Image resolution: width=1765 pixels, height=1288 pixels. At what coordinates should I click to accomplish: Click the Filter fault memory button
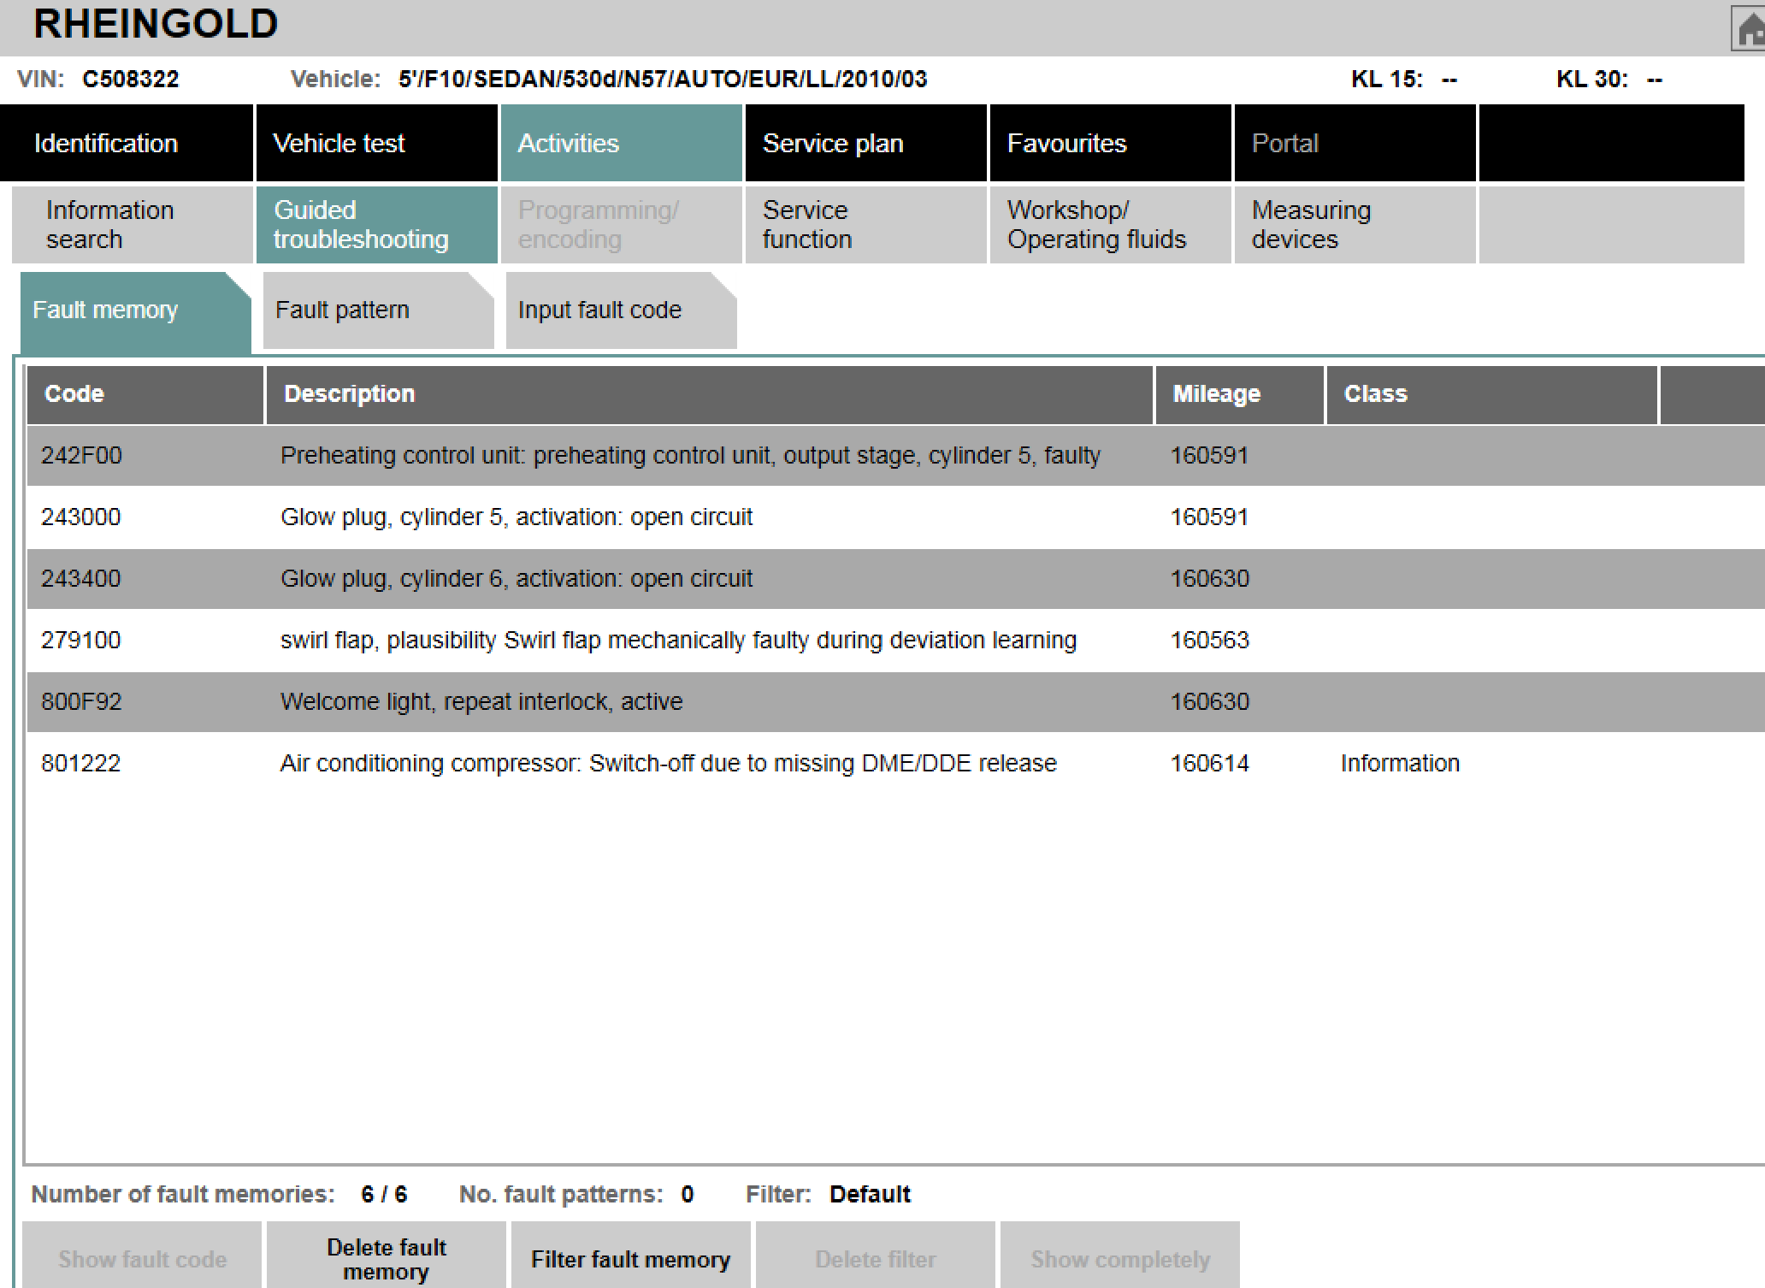(x=631, y=1256)
